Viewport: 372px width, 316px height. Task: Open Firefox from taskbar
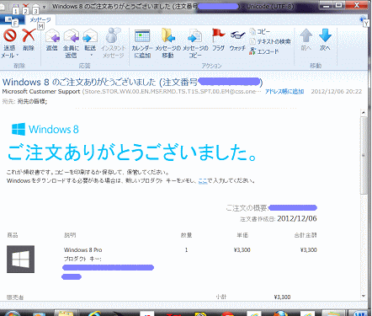tap(281, 313)
